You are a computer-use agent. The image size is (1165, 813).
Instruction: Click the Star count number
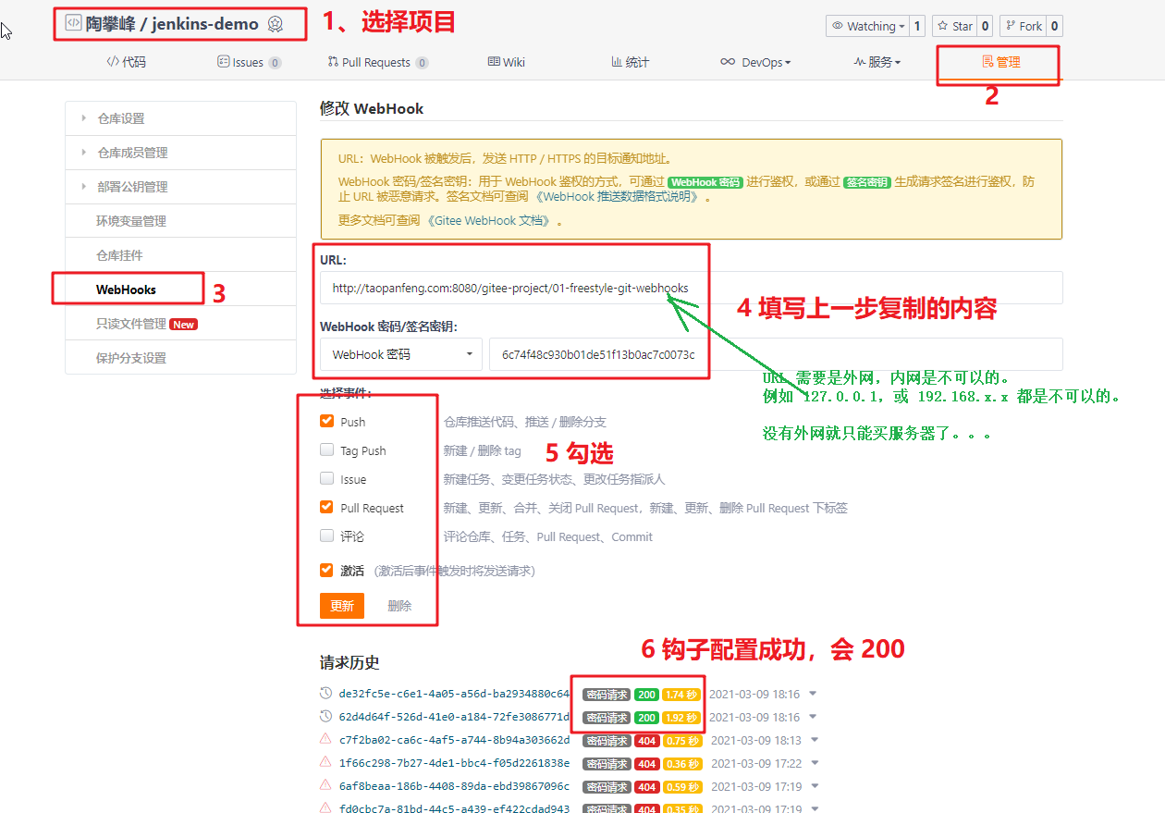tap(986, 26)
